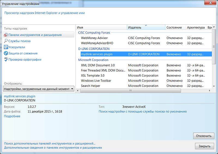Select the mydlink services plugin row
Image resolution: width=218 pixels, height=154 pixels.
(146, 54)
